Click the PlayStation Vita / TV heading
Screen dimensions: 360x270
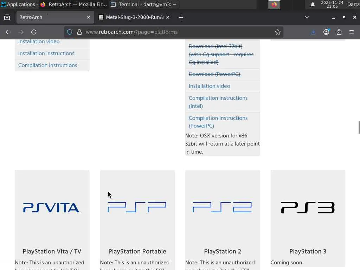point(52,251)
